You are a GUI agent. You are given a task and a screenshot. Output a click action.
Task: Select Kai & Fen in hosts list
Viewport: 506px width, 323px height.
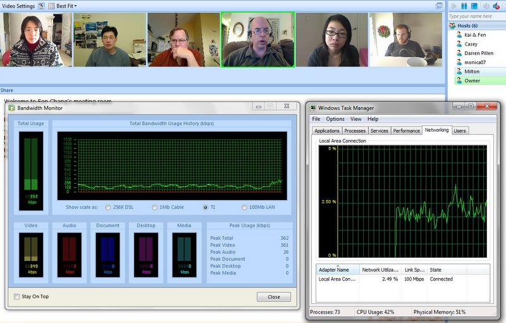click(x=475, y=35)
